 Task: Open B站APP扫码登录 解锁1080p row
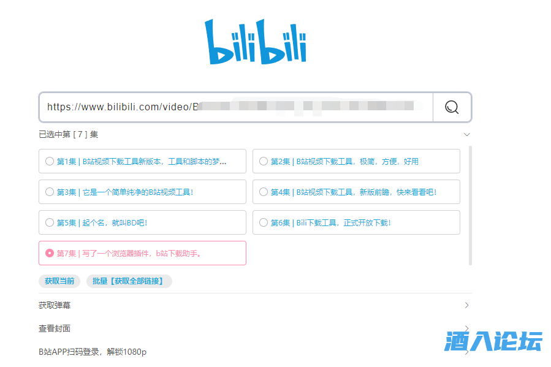[255, 352]
